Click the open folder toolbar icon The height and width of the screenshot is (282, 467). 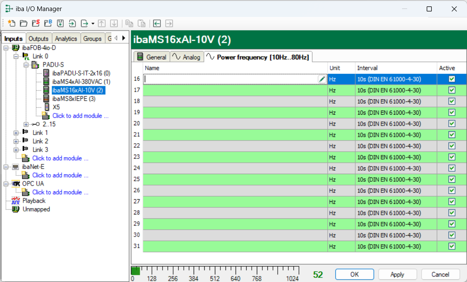click(x=24, y=23)
